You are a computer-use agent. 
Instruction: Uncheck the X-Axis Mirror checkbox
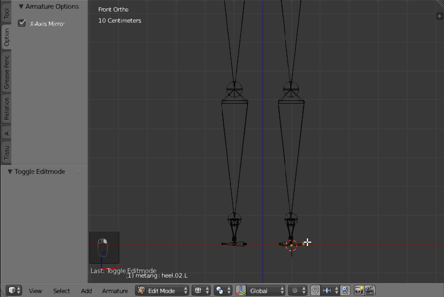[x=22, y=23]
